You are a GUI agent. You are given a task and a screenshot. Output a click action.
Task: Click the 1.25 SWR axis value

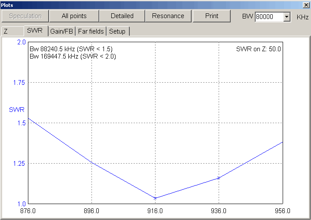point(19,164)
